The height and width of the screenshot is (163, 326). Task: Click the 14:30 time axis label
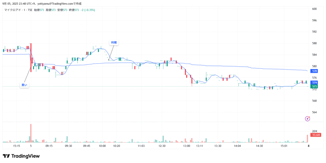(259, 146)
